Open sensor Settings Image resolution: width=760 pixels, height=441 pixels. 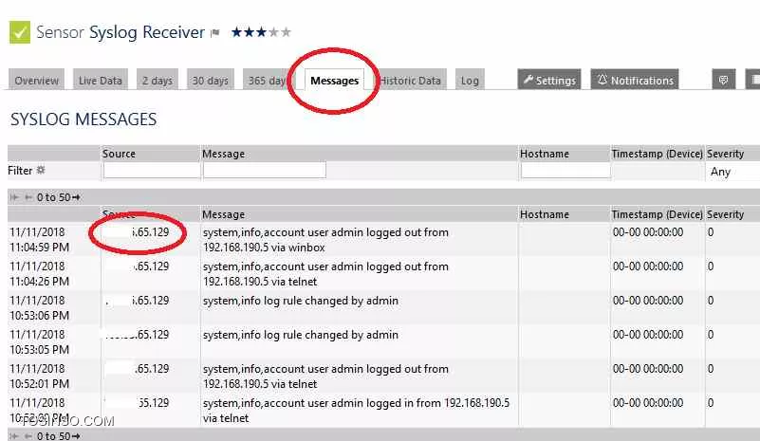tap(549, 80)
